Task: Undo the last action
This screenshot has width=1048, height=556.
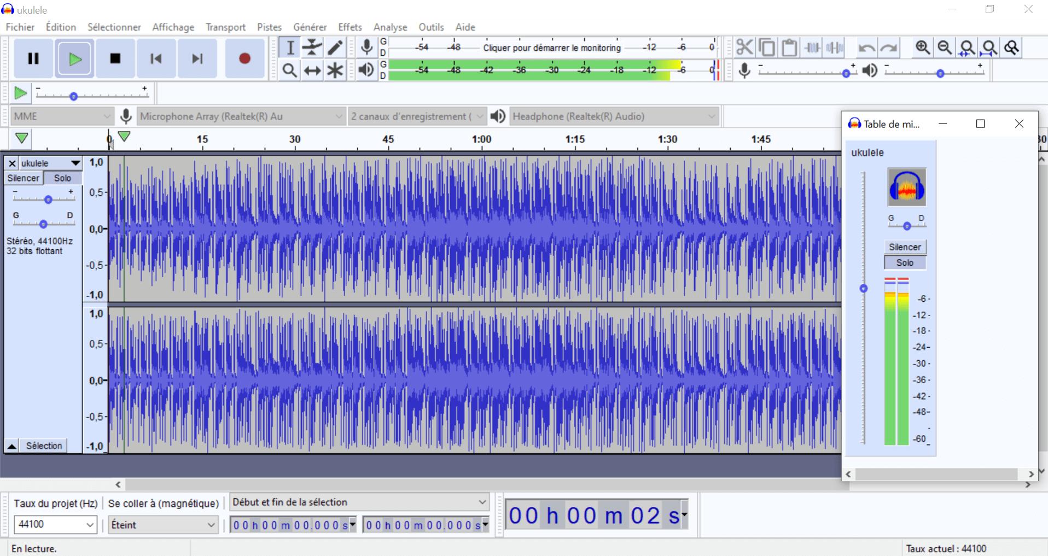Action: (x=867, y=48)
